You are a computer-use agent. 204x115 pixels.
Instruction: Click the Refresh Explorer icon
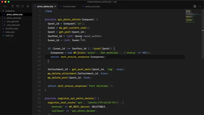(23, 6)
